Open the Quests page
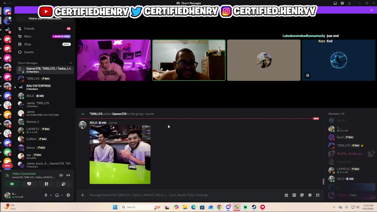The width and height of the screenshot is (377, 212). pyautogui.click(x=45, y=52)
